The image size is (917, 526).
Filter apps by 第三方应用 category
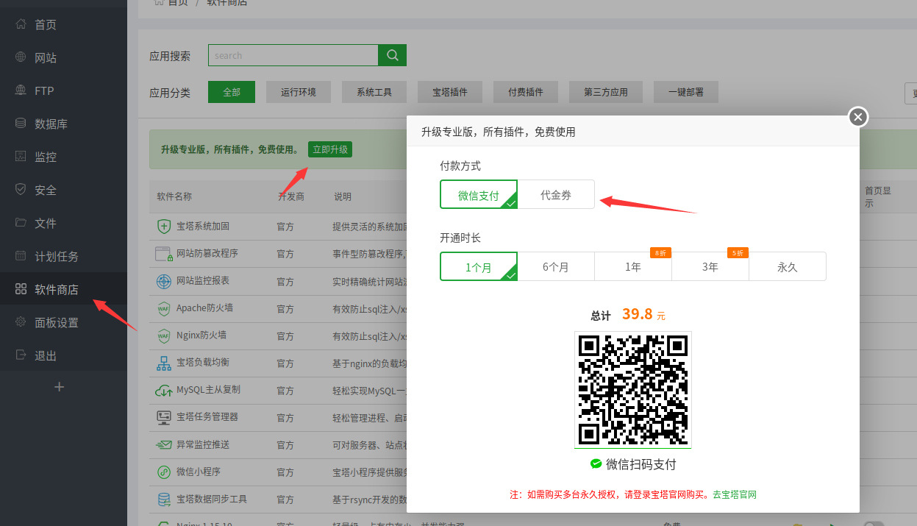click(606, 92)
